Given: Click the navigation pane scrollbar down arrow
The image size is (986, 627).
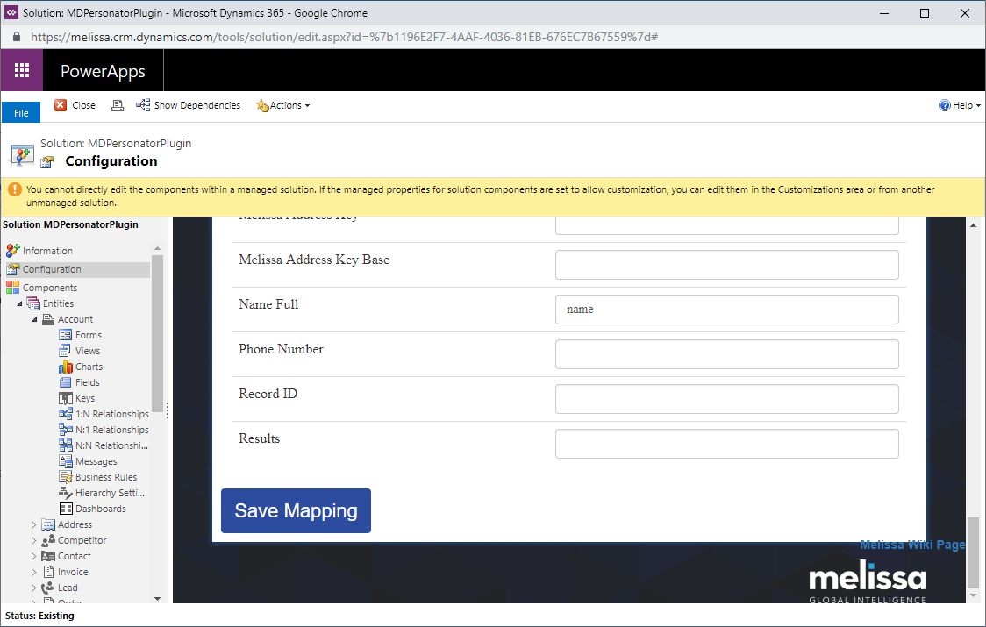Looking at the screenshot, I should point(157,599).
